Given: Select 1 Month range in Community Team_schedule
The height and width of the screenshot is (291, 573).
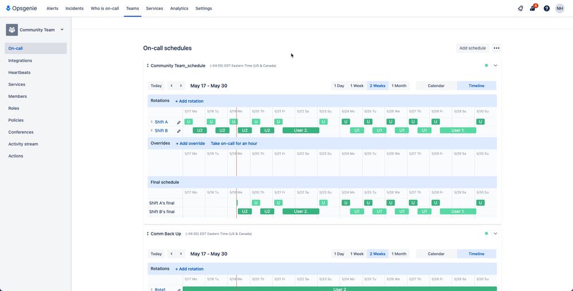Looking at the screenshot, I should pos(399,86).
